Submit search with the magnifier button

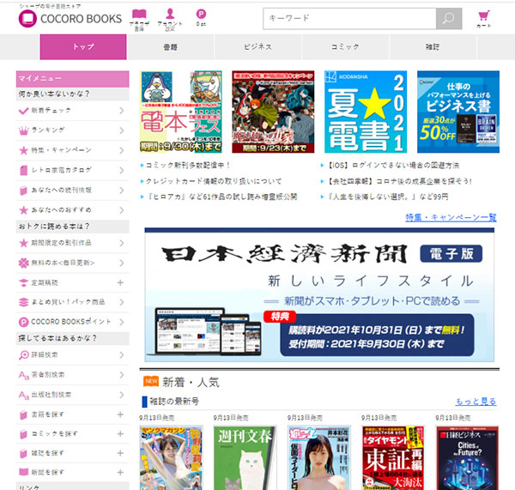tap(449, 19)
